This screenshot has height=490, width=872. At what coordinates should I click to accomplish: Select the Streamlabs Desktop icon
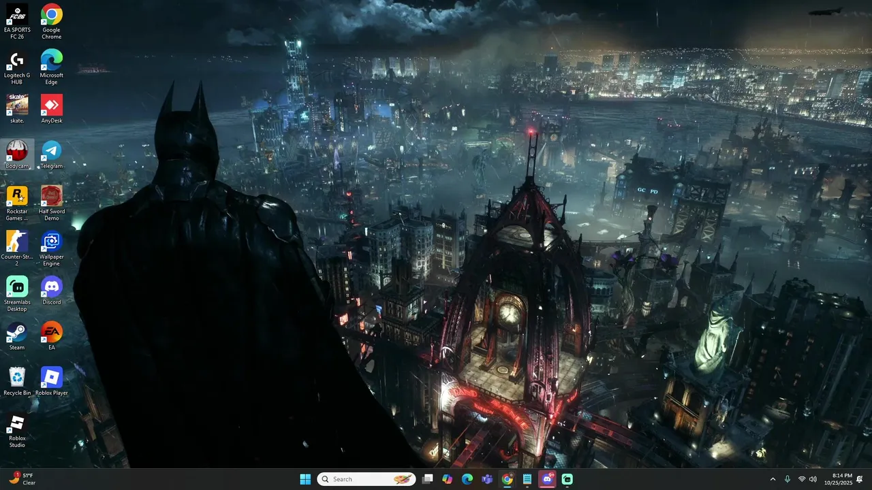[x=17, y=294]
